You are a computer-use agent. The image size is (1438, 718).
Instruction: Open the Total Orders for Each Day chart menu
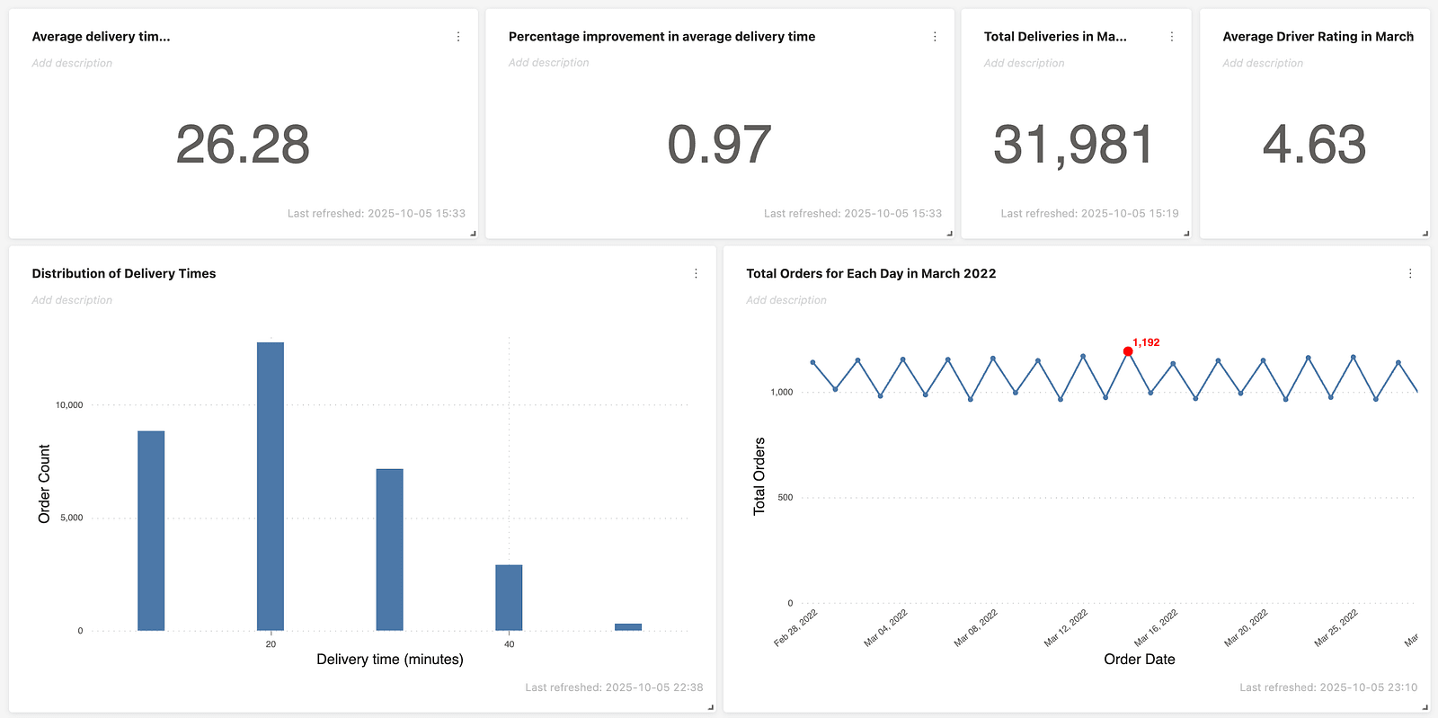[x=1409, y=274]
